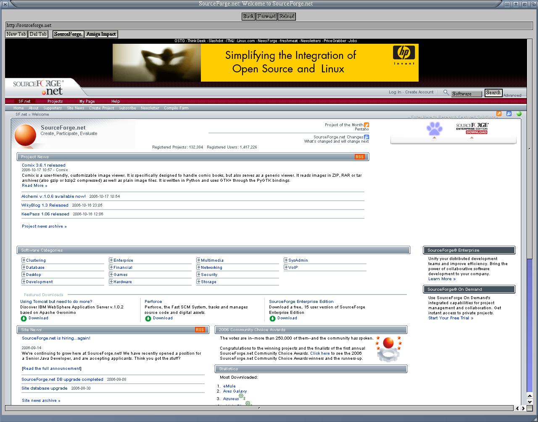This screenshot has width=538, height=422.
Task: Click the green icon beside Ares Galaxy
Action: pyautogui.click(x=241, y=396)
